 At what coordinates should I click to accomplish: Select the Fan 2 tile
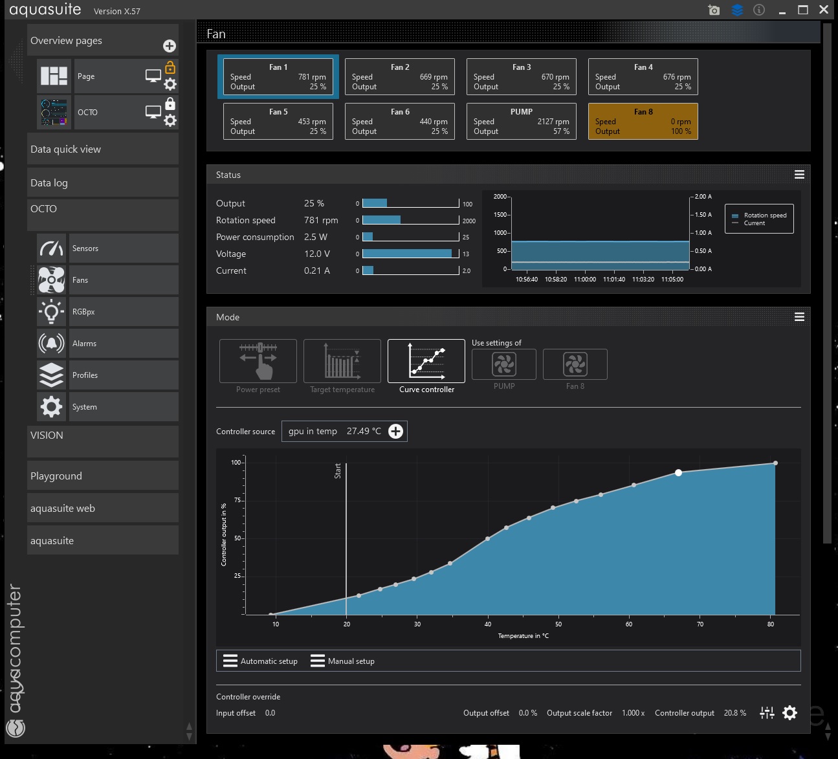pos(400,76)
